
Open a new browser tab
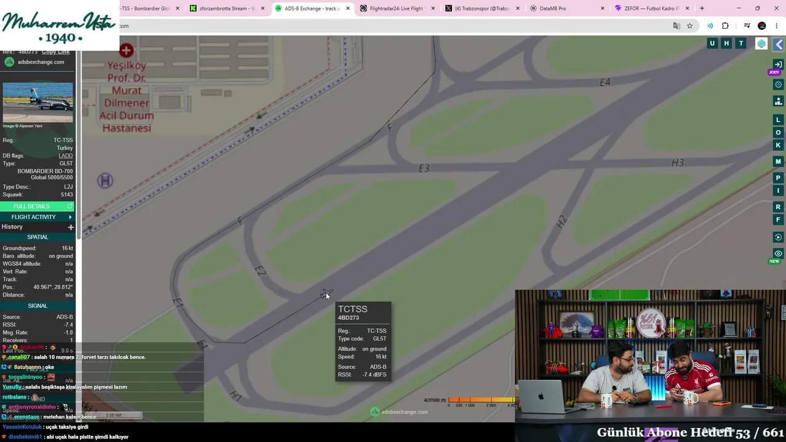(702, 9)
